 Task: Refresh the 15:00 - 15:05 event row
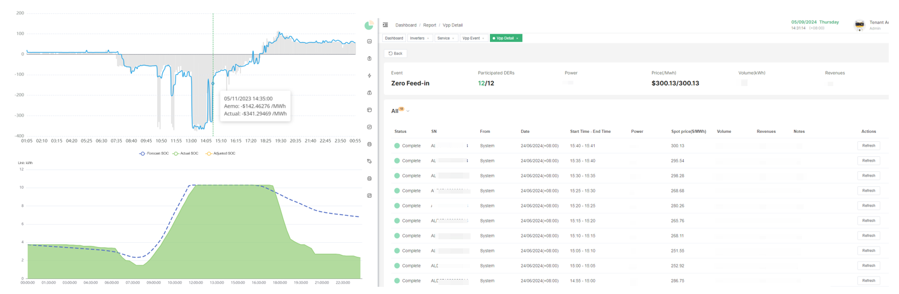coord(868,266)
